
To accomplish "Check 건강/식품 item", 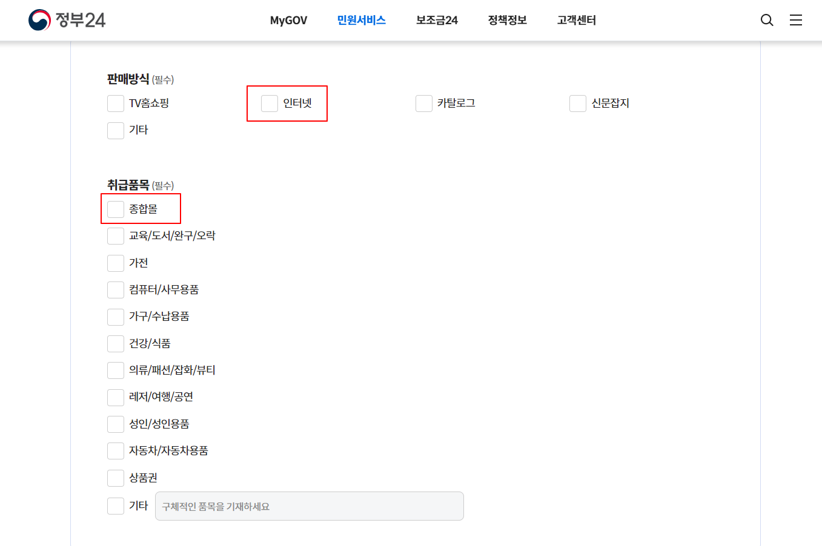I will (116, 344).
